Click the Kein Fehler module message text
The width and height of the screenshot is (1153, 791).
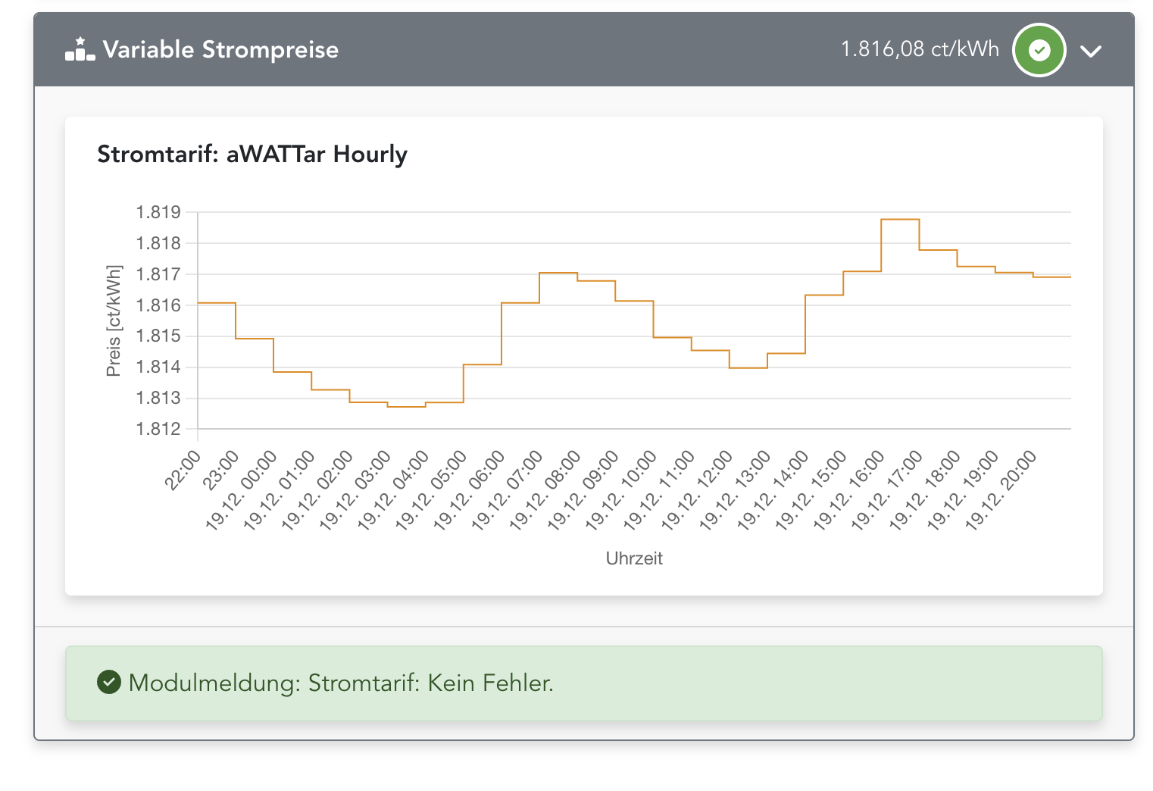(x=341, y=683)
